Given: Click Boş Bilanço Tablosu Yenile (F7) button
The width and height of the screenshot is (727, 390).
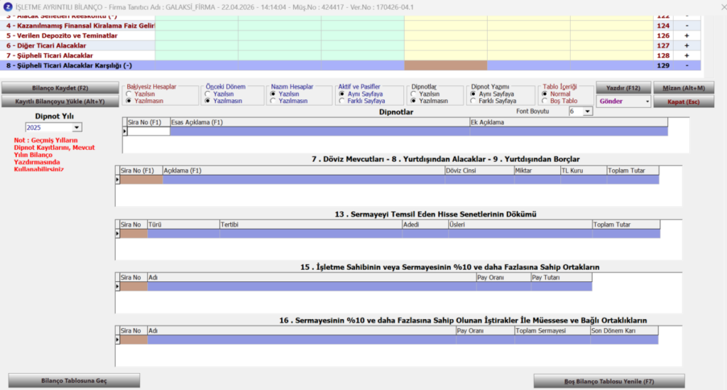Looking at the screenshot, I should [608, 381].
